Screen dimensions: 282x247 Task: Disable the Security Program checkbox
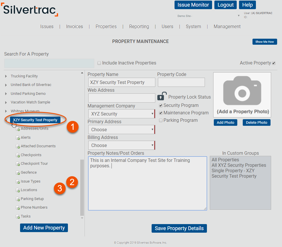pos(161,105)
